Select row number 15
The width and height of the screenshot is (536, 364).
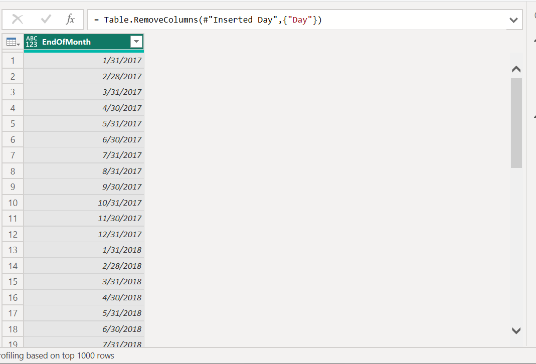pyautogui.click(x=13, y=282)
